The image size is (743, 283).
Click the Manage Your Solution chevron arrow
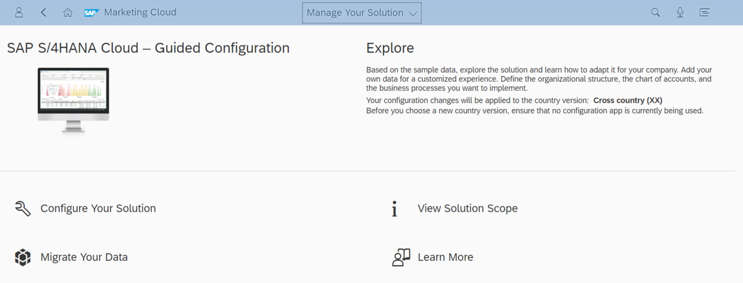(x=413, y=13)
